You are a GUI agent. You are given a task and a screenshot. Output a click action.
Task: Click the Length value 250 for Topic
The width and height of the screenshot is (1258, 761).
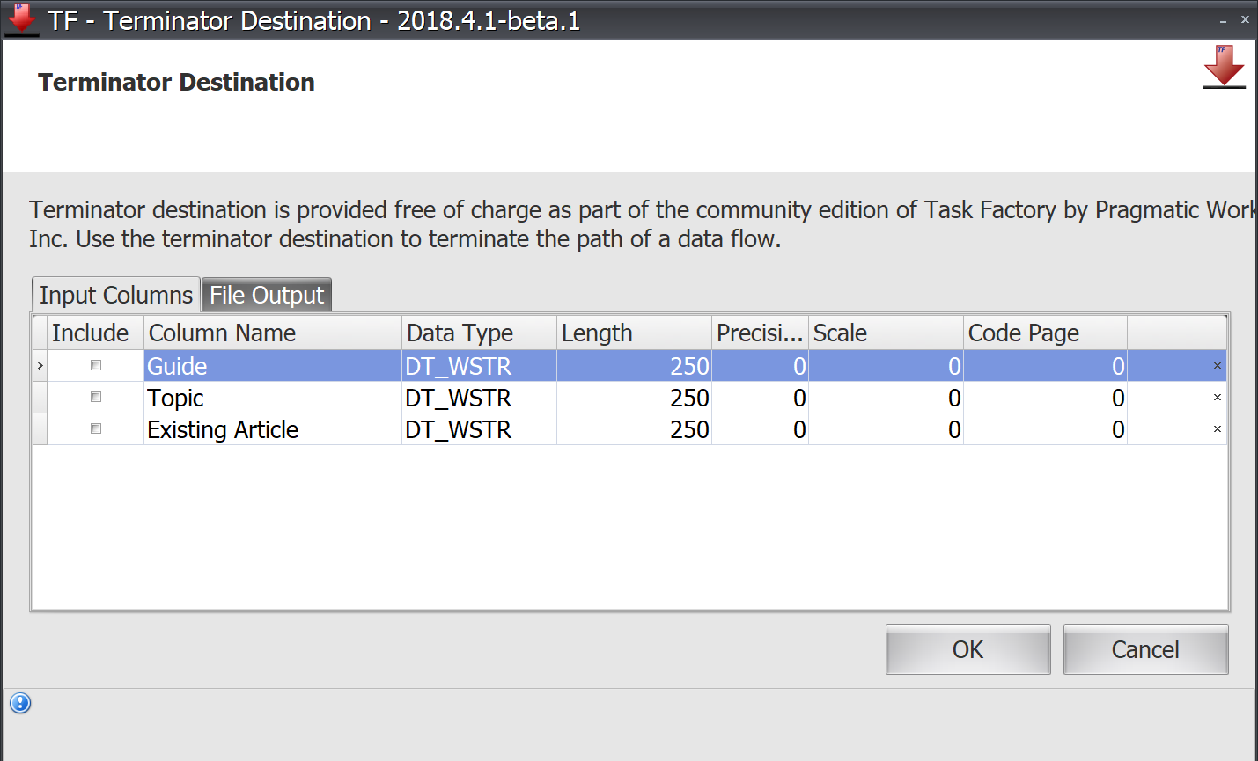pos(634,398)
